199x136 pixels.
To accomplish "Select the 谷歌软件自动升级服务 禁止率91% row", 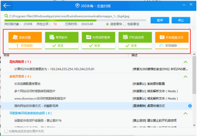I will coord(97,120).
